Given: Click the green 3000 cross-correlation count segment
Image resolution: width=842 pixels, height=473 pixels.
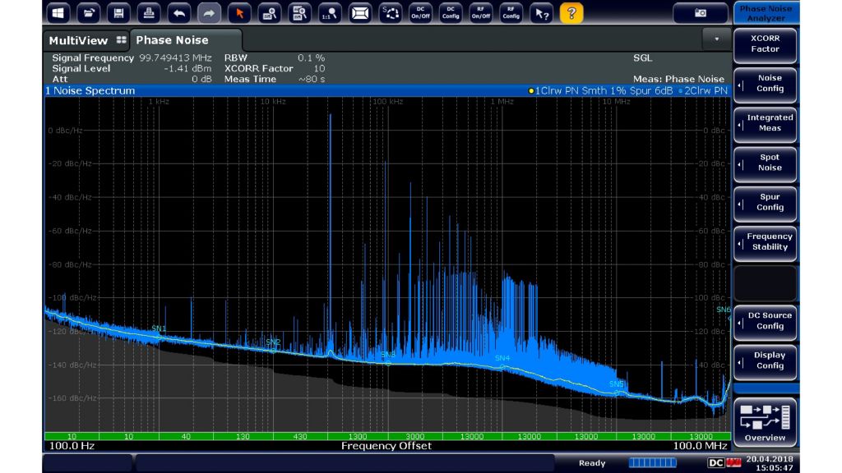Looking at the screenshot, I should [415, 437].
